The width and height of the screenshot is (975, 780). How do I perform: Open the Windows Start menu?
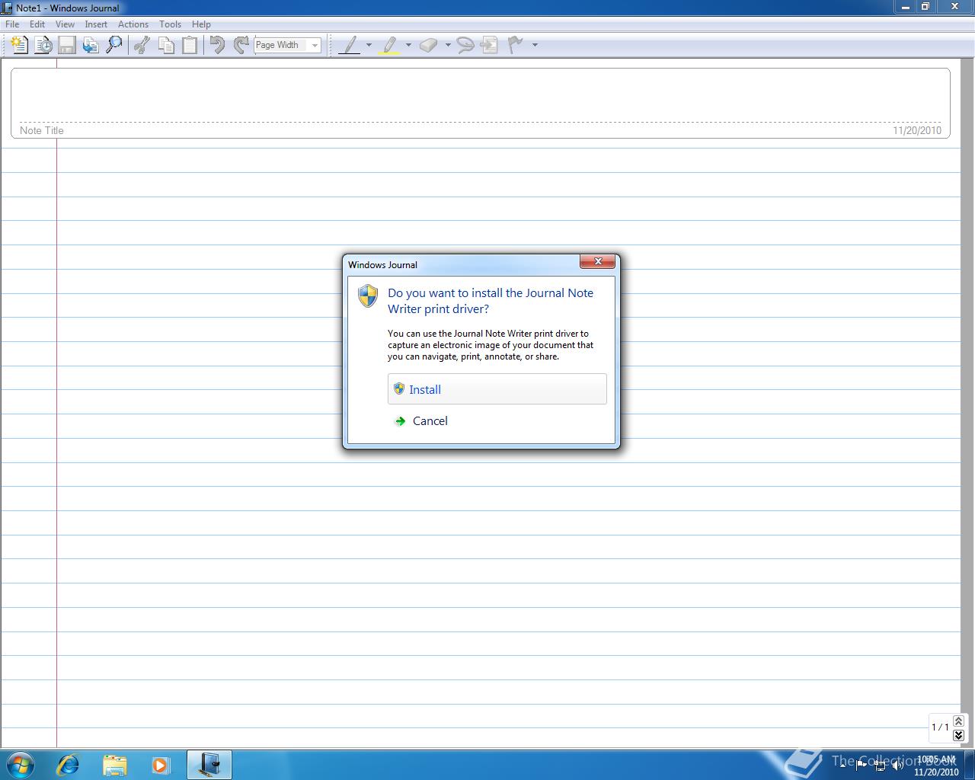click(x=20, y=764)
